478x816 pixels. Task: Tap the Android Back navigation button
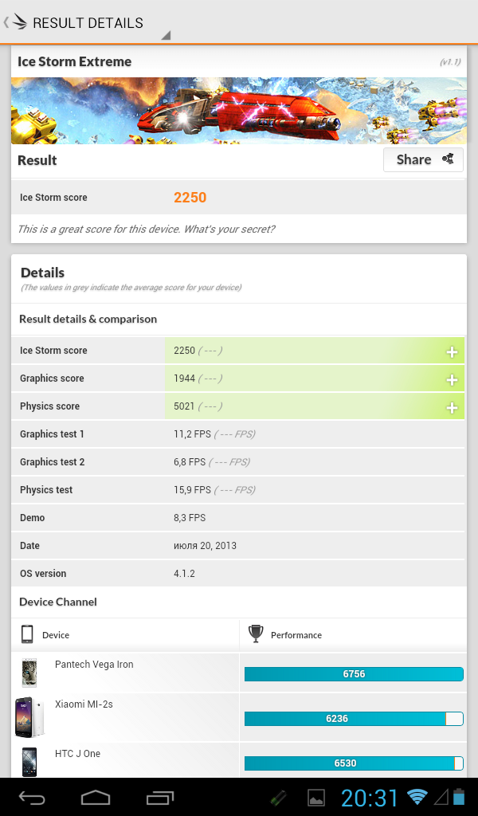click(x=32, y=797)
